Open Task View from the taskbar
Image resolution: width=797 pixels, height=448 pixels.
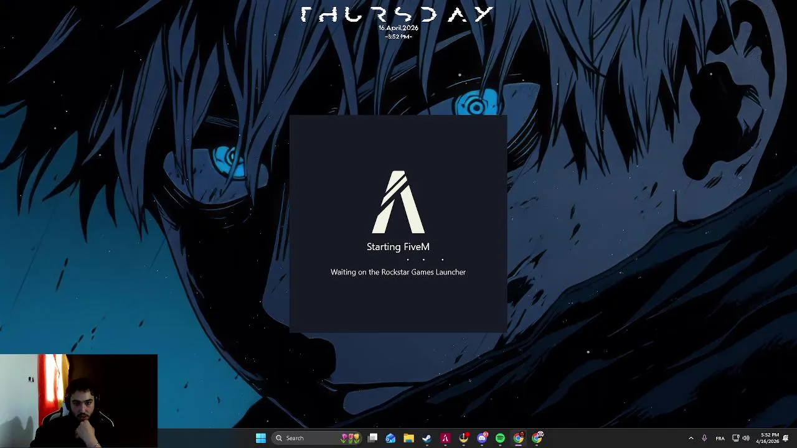click(x=372, y=438)
